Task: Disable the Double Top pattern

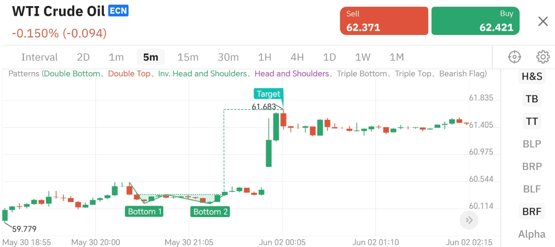Action: 129,73
